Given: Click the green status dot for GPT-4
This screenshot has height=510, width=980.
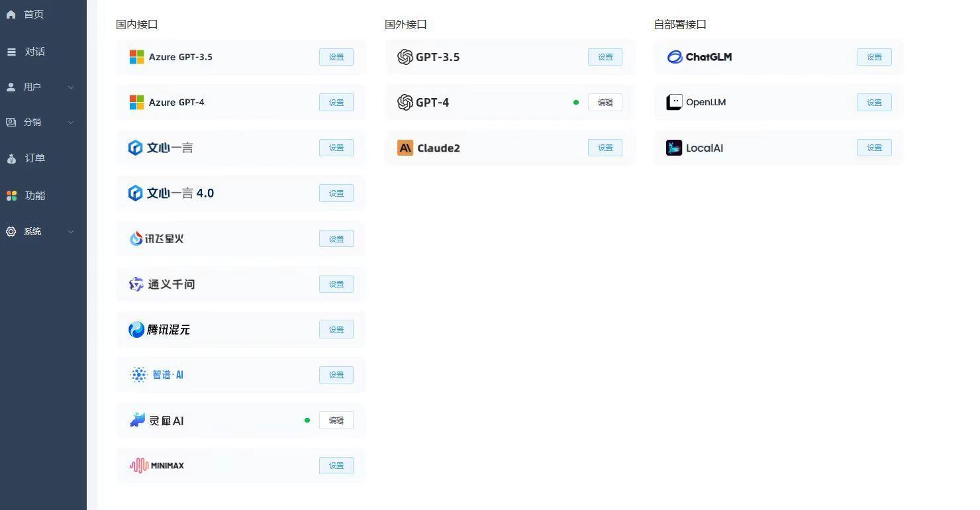Looking at the screenshot, I should click(576, 102).
